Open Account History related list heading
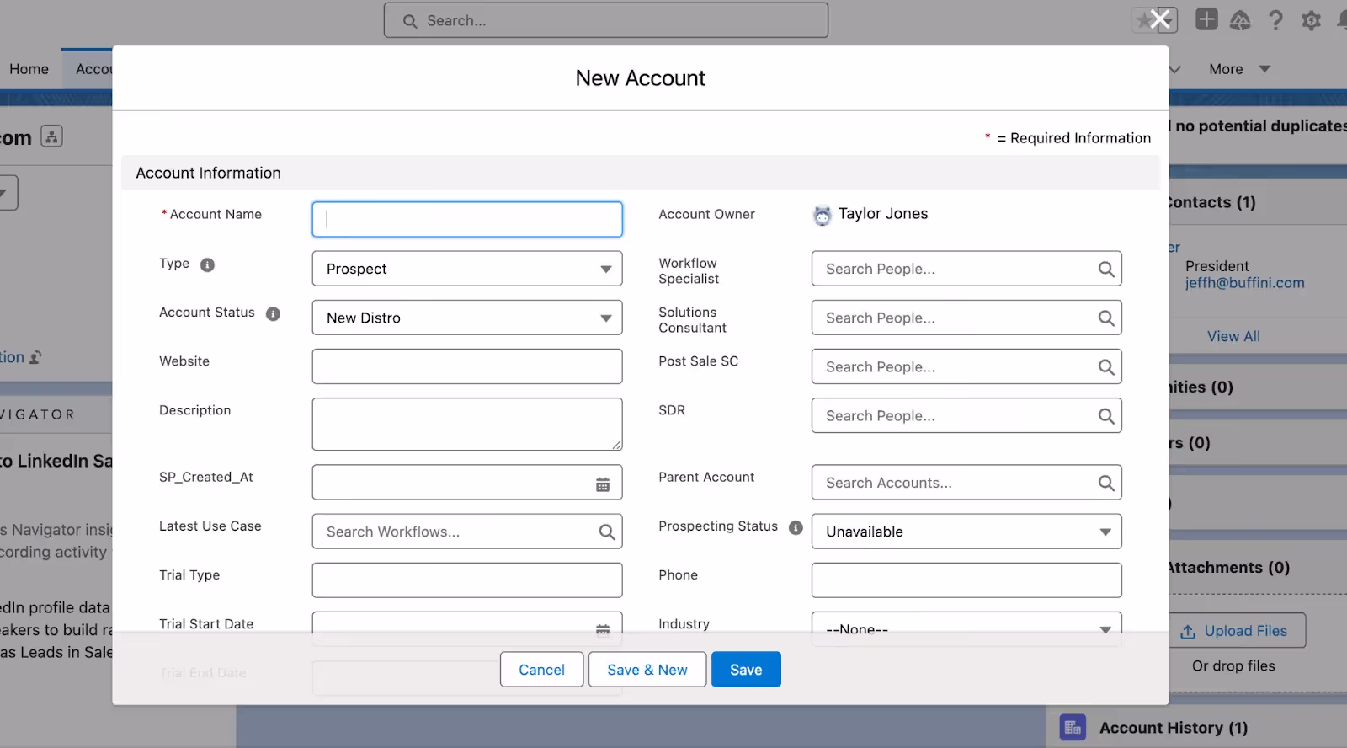The image size is (1347, 748). 1174,728
